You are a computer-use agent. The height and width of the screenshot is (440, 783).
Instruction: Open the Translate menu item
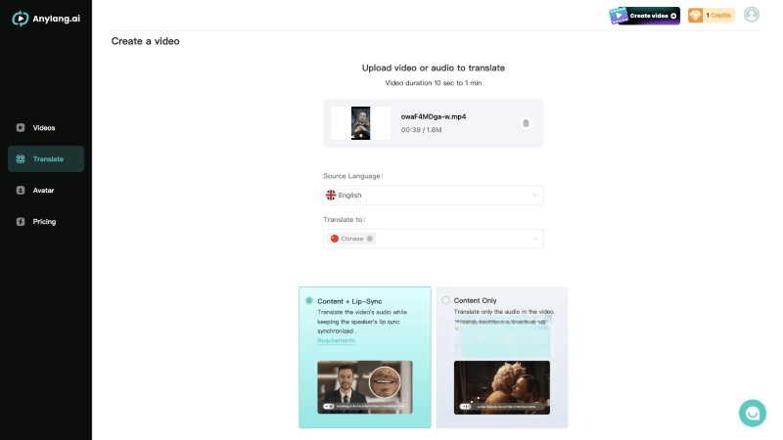click(x=46, y=159)
